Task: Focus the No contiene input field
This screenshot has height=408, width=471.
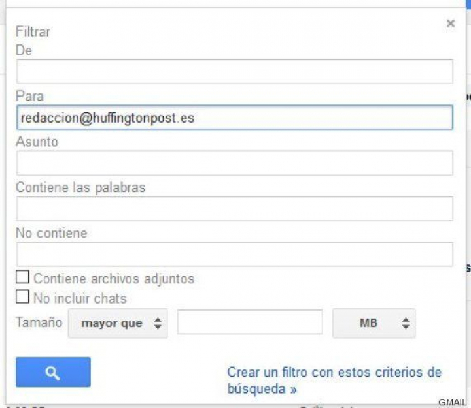Action: [x=234, y=255]
